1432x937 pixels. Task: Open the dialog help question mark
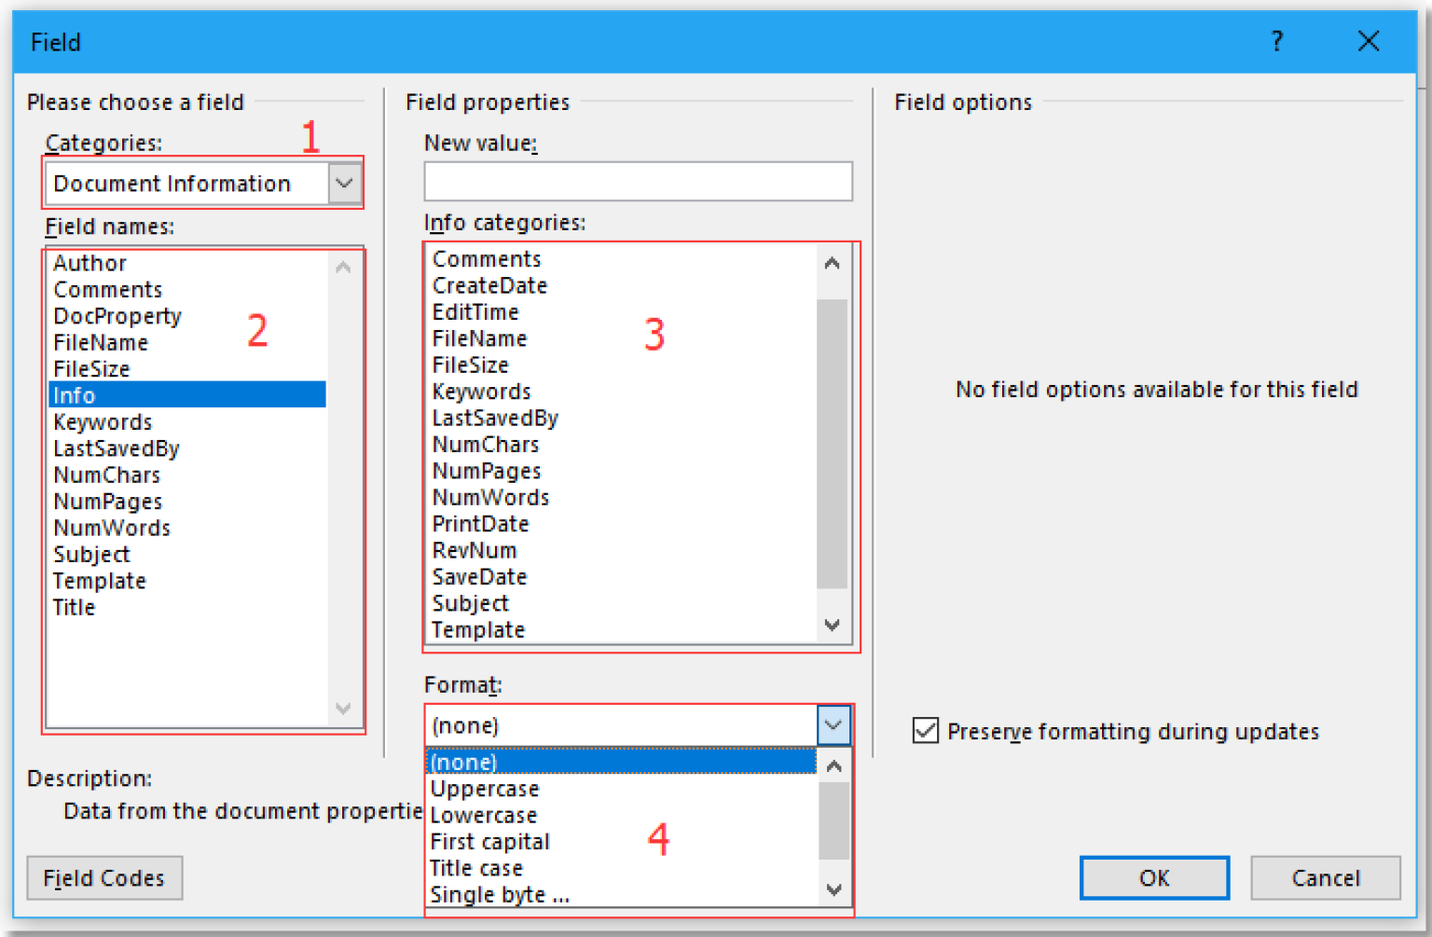point(1276,41)
